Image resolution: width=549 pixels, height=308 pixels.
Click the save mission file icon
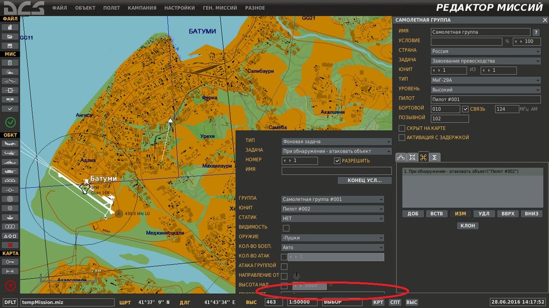coord(10,46)
